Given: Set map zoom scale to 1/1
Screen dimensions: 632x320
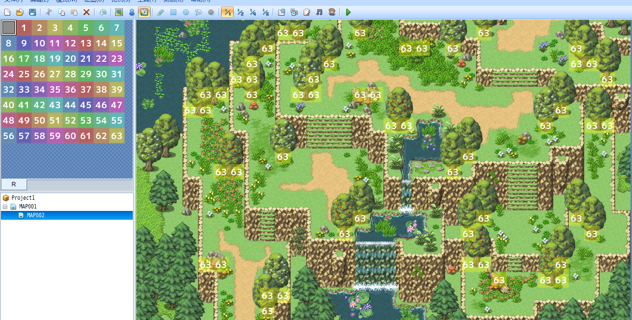Looking at the screenshot, I should pyautogui.click(x=227, y=12).
